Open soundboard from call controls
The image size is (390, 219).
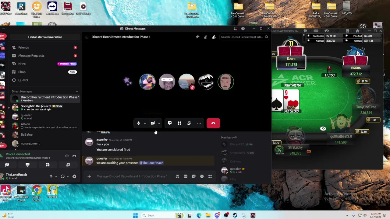tap(189, 123)
